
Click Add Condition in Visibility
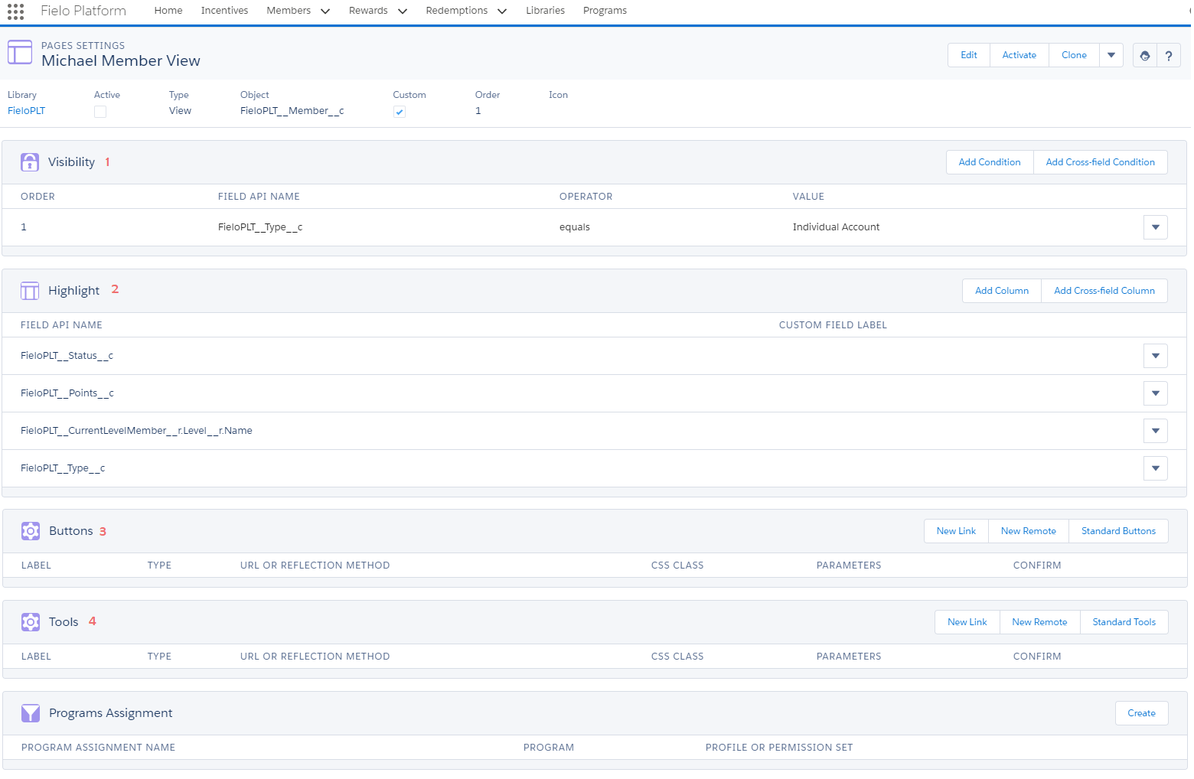[x=990, y=162]
